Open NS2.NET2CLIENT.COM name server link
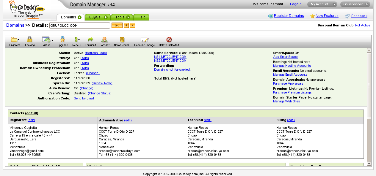376x176 pixels. click(x=170, y=61)
